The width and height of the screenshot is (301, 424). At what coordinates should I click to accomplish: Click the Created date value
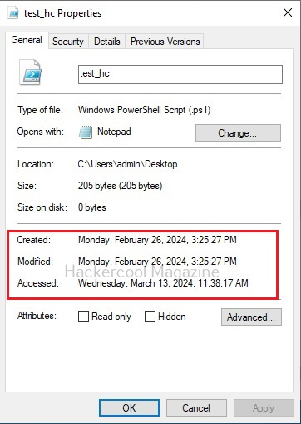click(x=157, y=240)
